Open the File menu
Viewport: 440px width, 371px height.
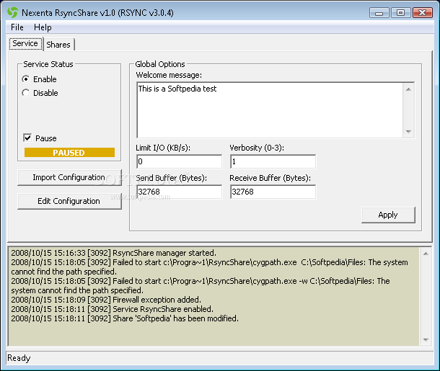coord(17,27)
